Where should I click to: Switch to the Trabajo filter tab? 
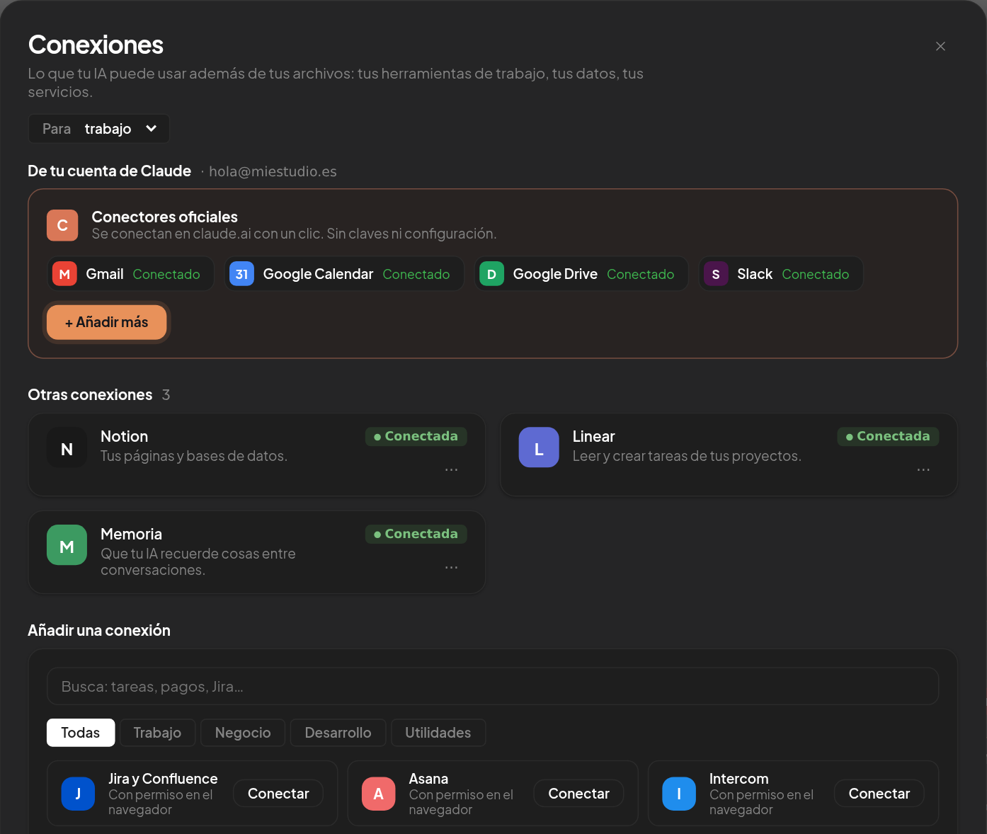157,733
